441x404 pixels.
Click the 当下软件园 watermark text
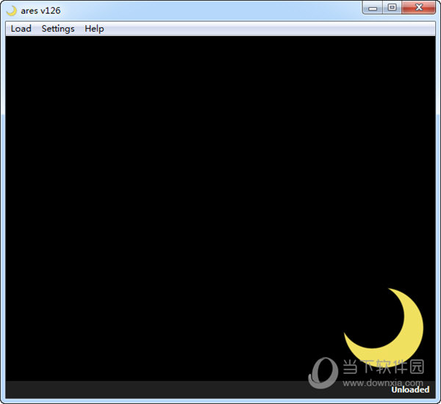(x=384, y=366)
